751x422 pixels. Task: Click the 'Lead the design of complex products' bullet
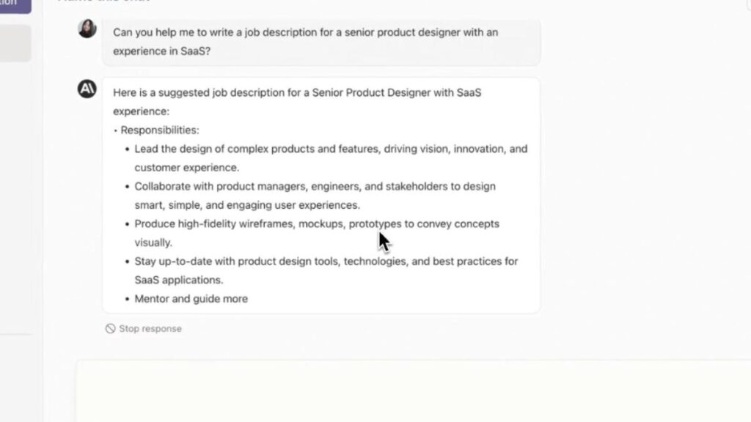[330, 149]
